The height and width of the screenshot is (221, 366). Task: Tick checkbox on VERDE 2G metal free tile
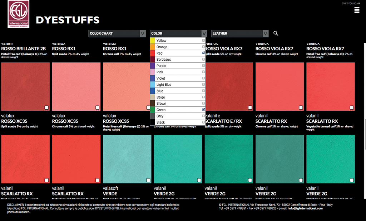point(352,180)
